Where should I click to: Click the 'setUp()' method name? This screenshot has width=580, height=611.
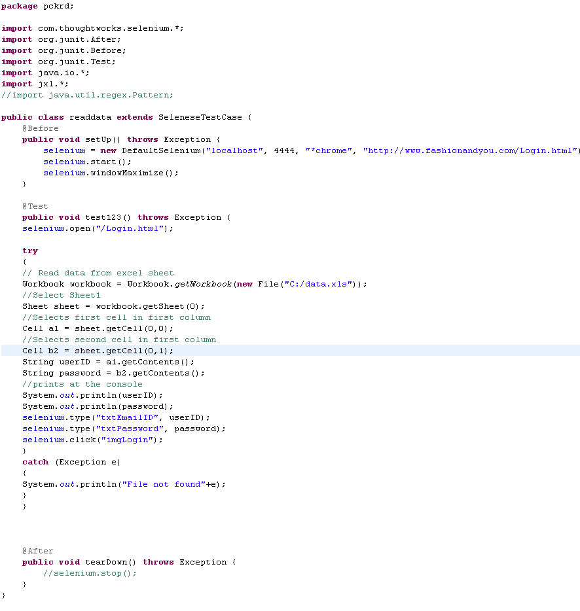[103, 139]
